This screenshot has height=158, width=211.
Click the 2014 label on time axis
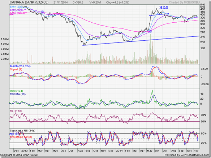(119, 151)
